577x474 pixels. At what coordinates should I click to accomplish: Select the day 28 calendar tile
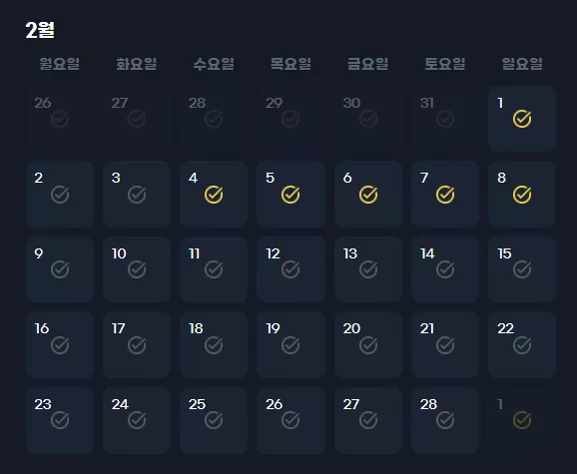445,420
